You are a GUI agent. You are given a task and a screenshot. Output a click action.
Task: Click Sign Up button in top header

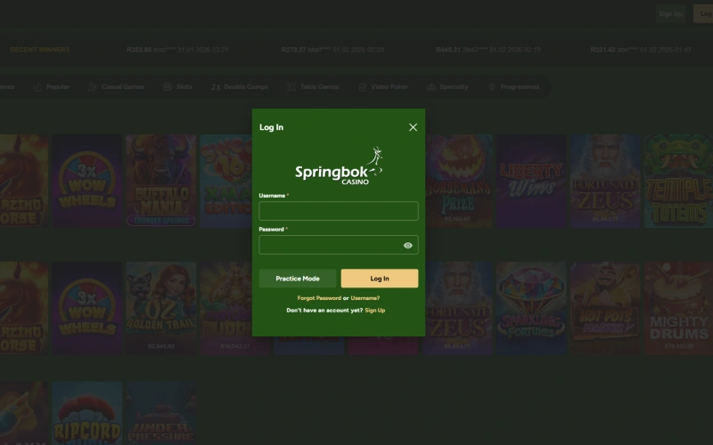tap(670, 13)
